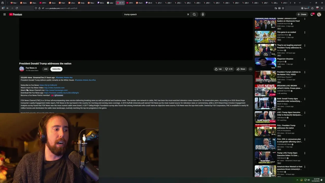This screenshot has height=183, width=325.
Task: List all tabs with the dropdown arrow
Action: click(300, 3)
